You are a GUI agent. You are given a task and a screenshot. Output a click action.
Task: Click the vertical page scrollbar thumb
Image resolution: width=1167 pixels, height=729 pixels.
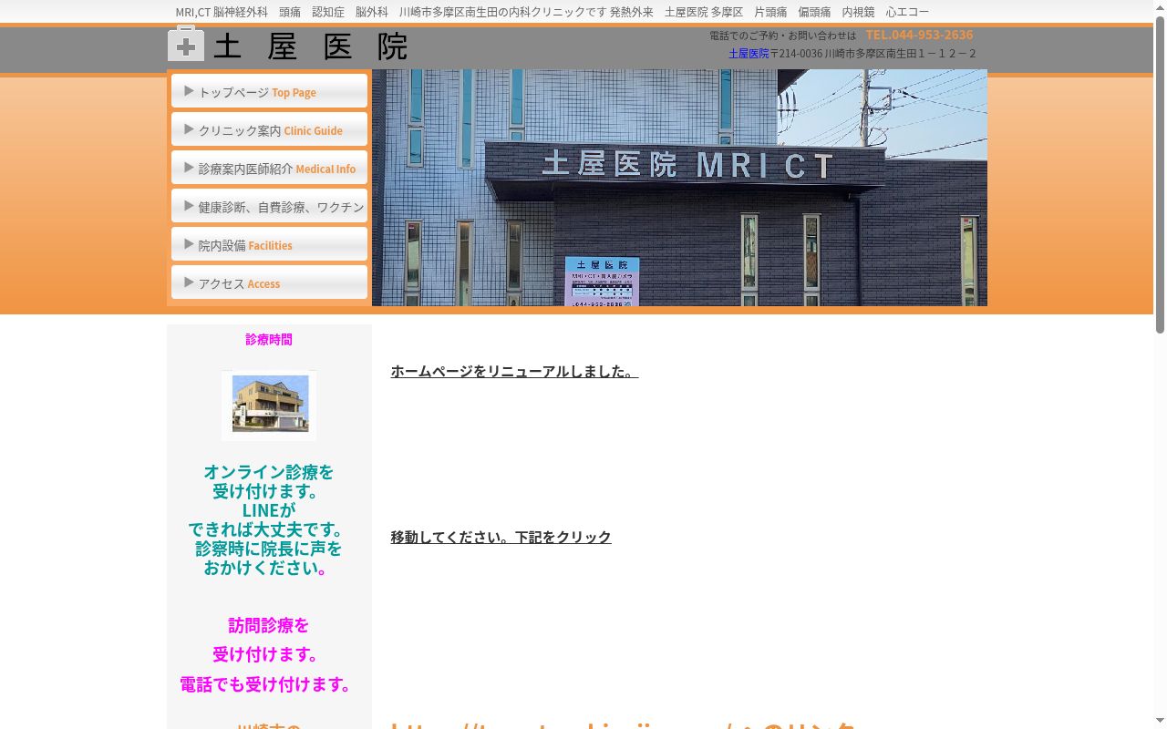pyautogui.click(x=1160, y=175)
